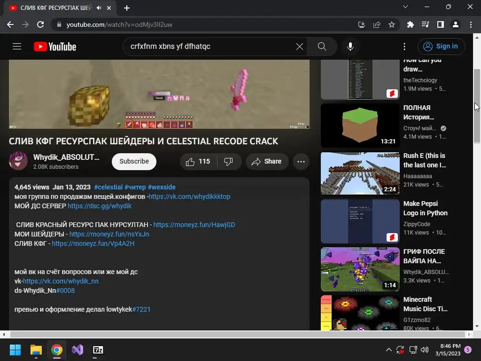This screenshot has height=361, width=481.
Task: Go to the YouTube home logo
Action: (55, 47)
